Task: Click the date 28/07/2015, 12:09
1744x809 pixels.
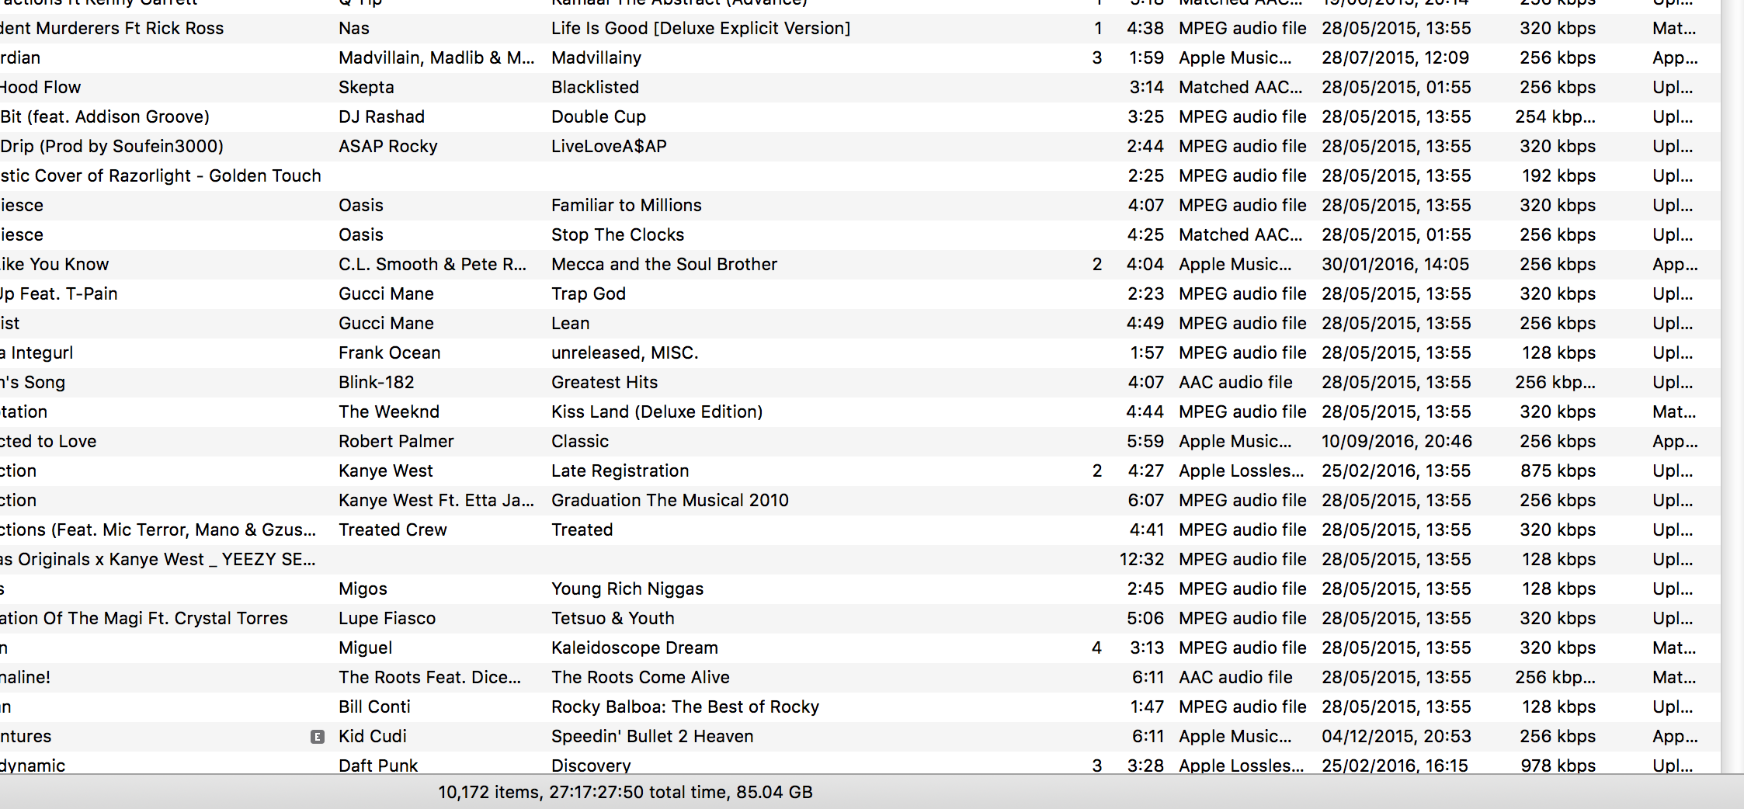Action: 1396,58
